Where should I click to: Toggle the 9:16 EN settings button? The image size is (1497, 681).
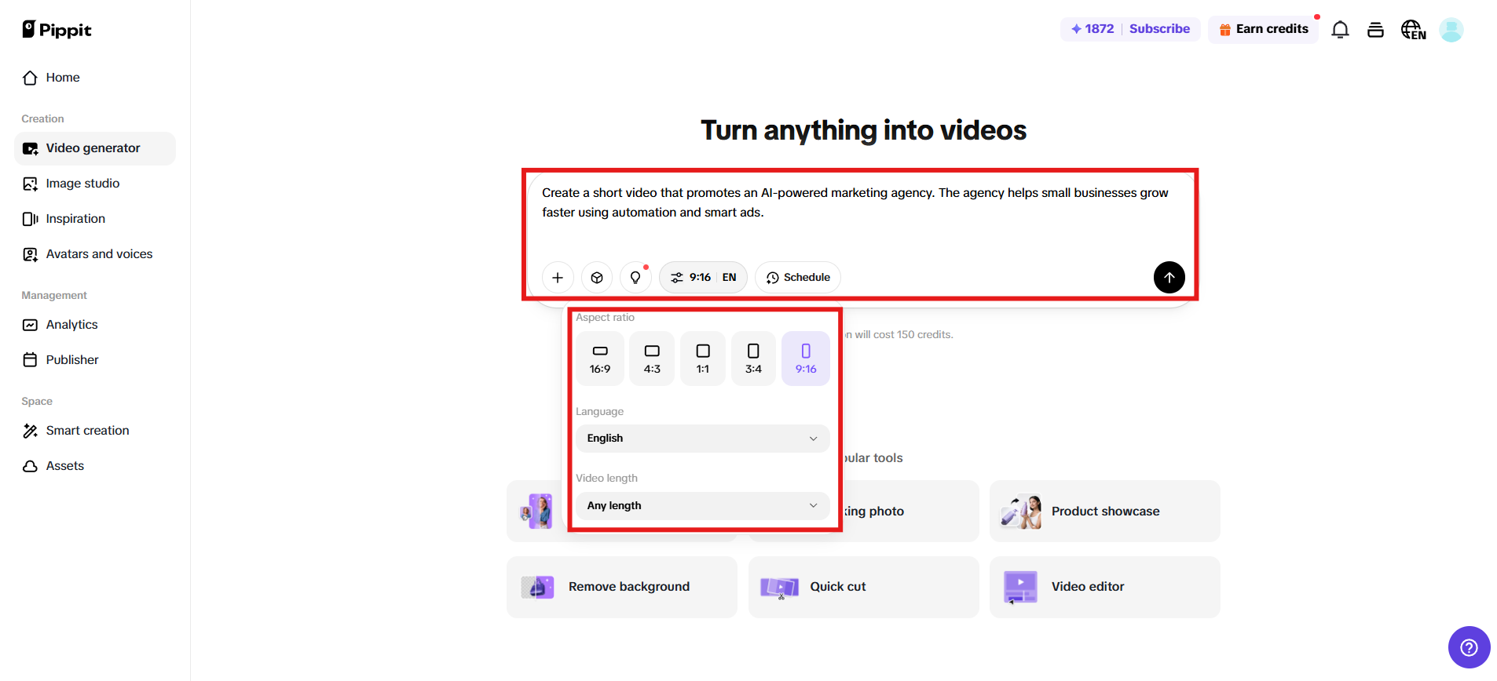click(703, 278)
